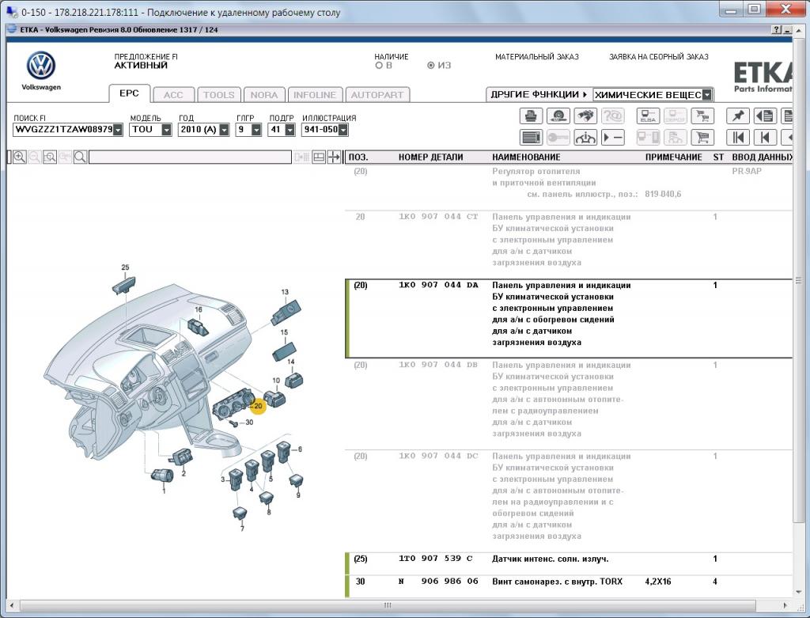Click callout number 30 on the illustration
810x618 pixels.
coord(249,423)
